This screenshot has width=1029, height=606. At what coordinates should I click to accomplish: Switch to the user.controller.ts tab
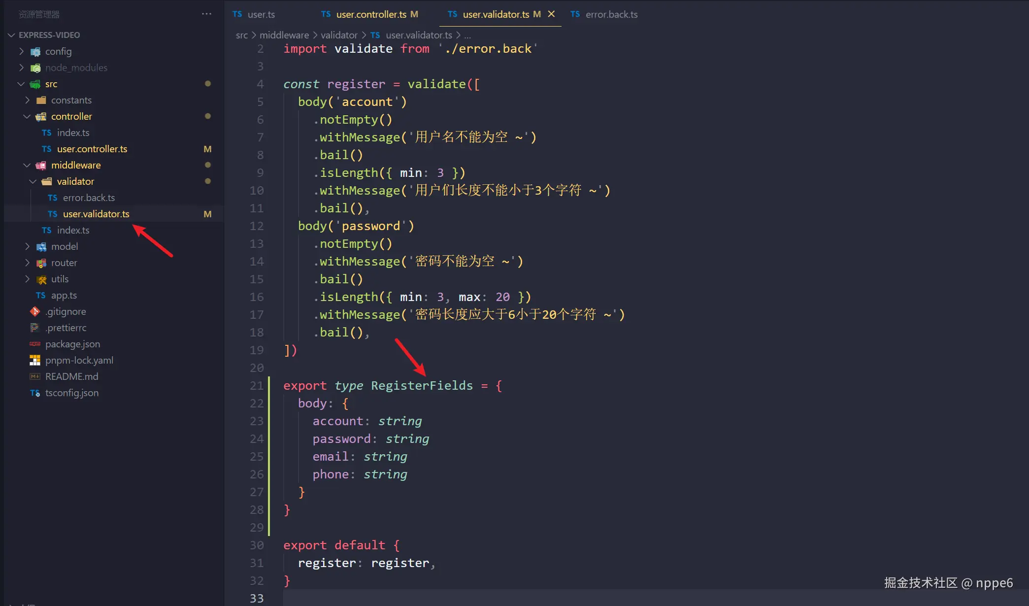(x=371, y=14)
